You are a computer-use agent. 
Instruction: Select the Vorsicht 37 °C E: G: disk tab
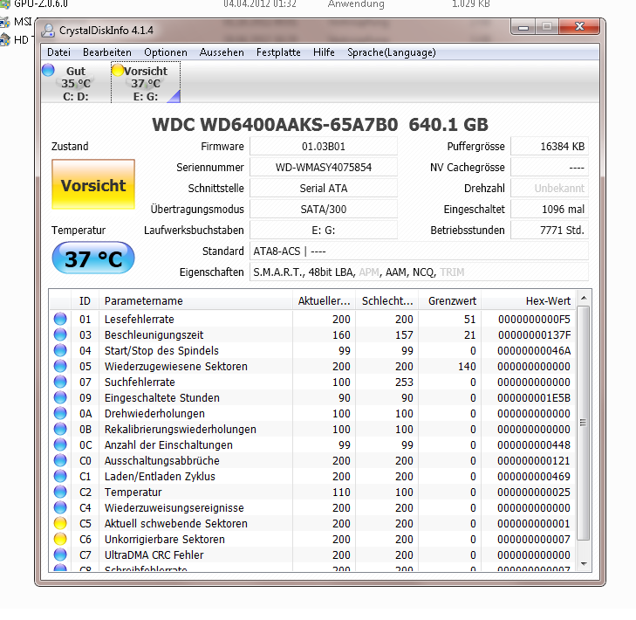point(146,82)
